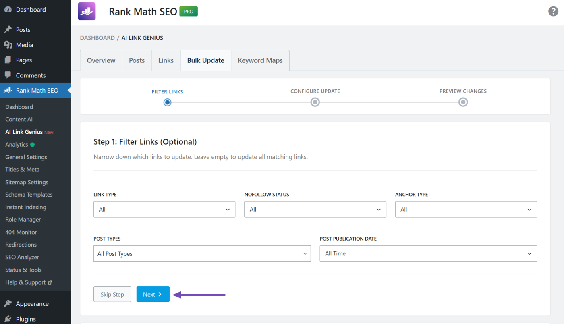This screenshot has height=324, width=564.
Task: Open the Anchor Type dropdown
Action: [x=466, y=210]
